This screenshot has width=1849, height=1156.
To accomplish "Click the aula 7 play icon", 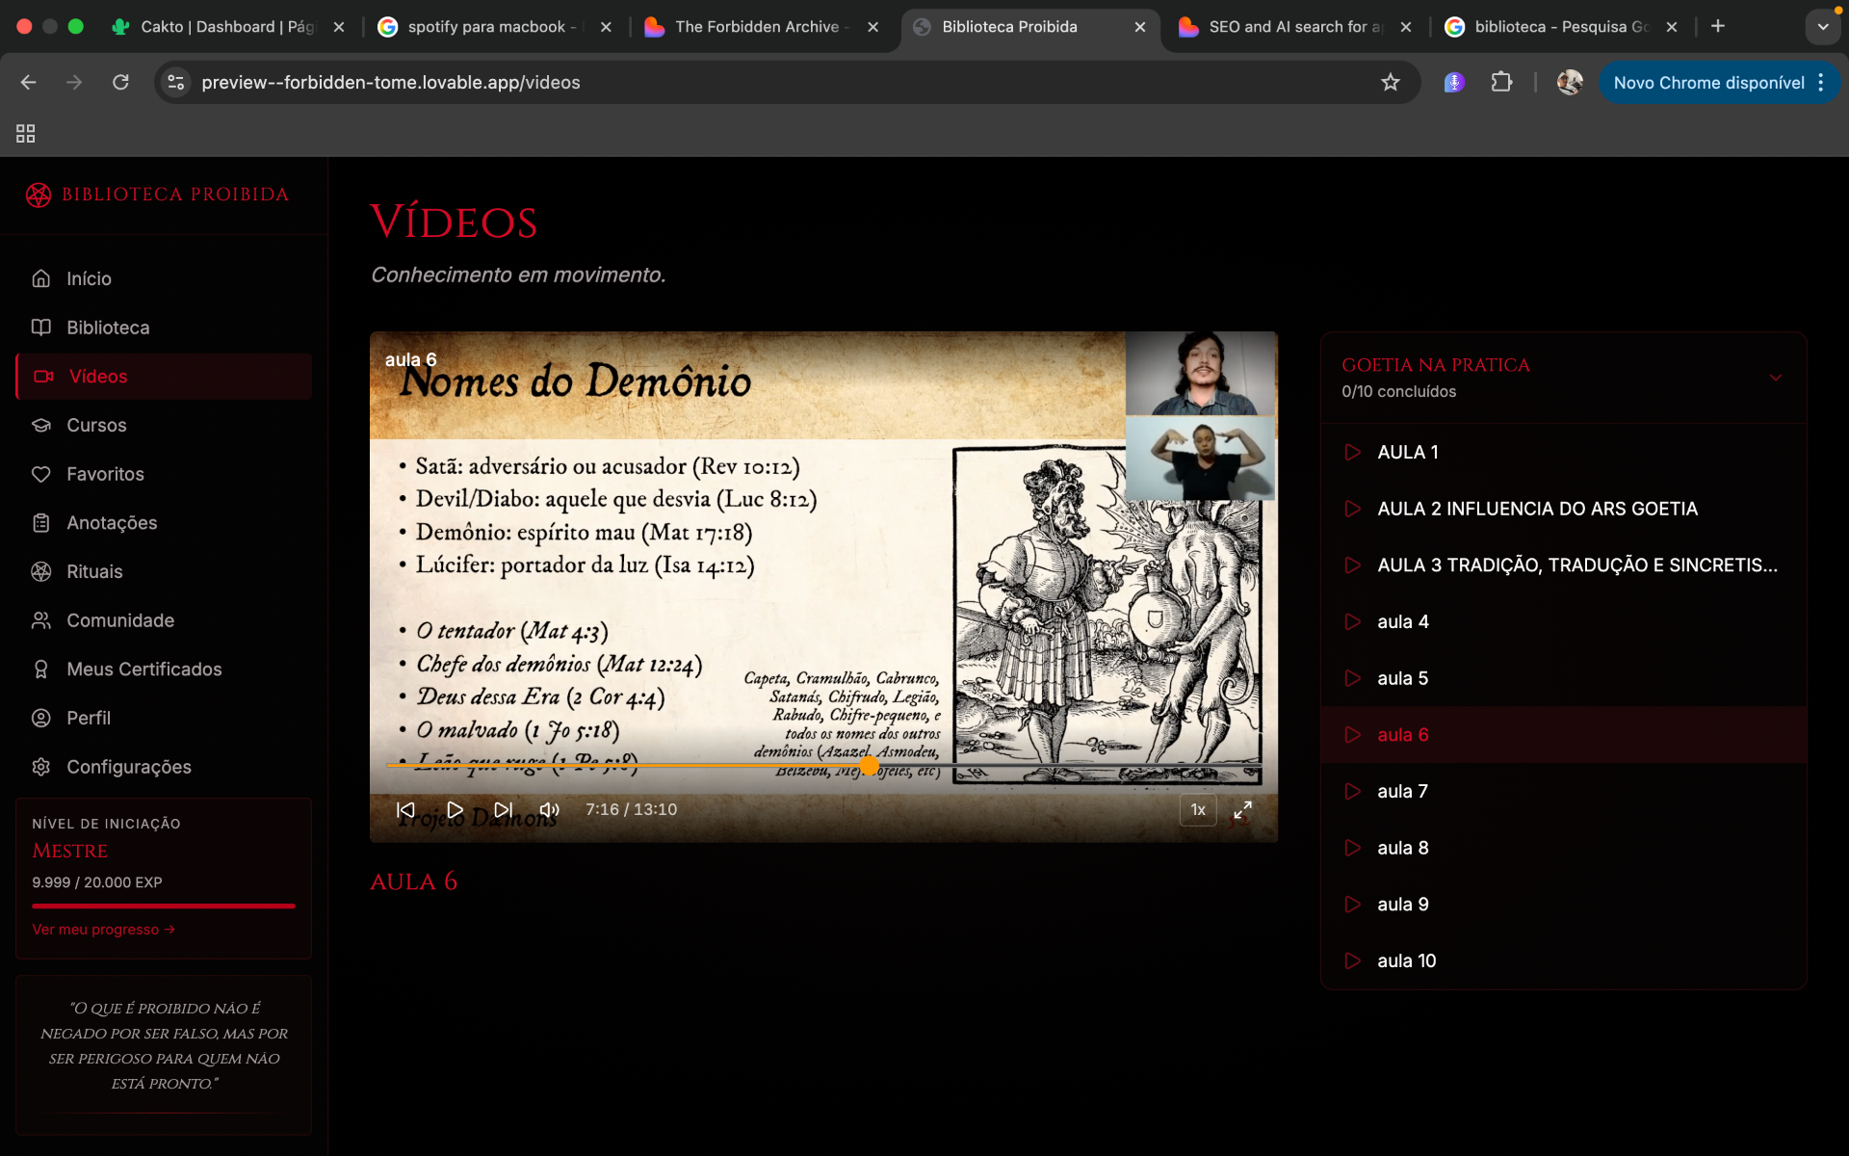I will [1353, 791].
